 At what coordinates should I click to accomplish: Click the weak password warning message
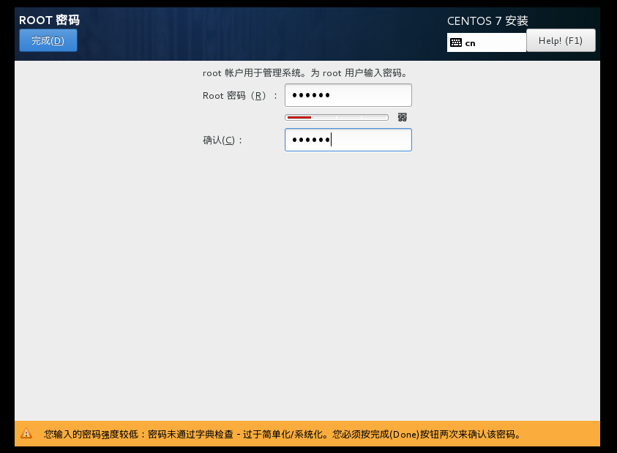(x=283, y=434)
